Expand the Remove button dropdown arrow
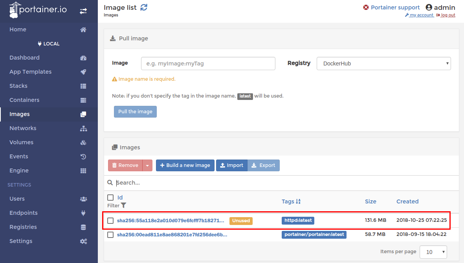The image size is (464, 263). coord(147,165)
